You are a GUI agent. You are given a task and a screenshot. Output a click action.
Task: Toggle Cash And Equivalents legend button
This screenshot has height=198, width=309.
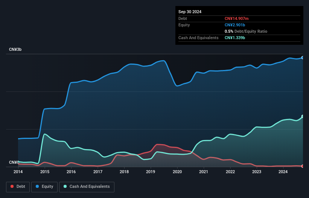pyautogui.click(x=87, y=187)
